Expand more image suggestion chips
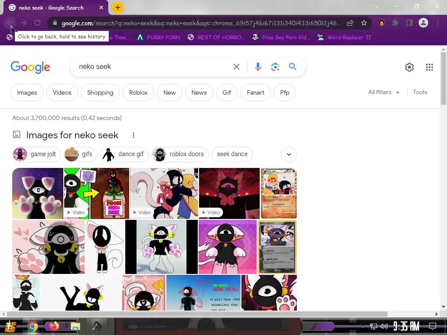Screen dimensions: 447x335 click(289, 154)
